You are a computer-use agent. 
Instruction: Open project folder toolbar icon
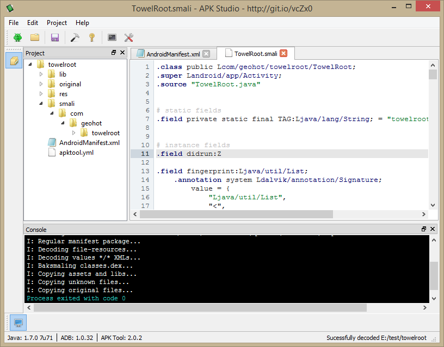(x=35, y=37)
